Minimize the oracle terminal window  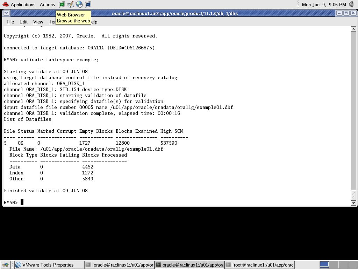pos(339,13)
